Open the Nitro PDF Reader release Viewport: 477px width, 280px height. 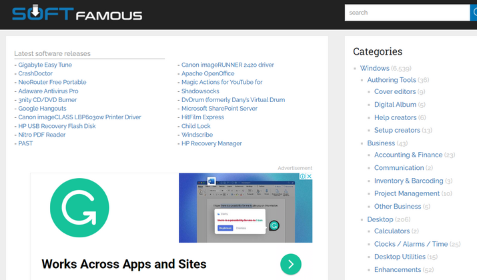[43, 135]
